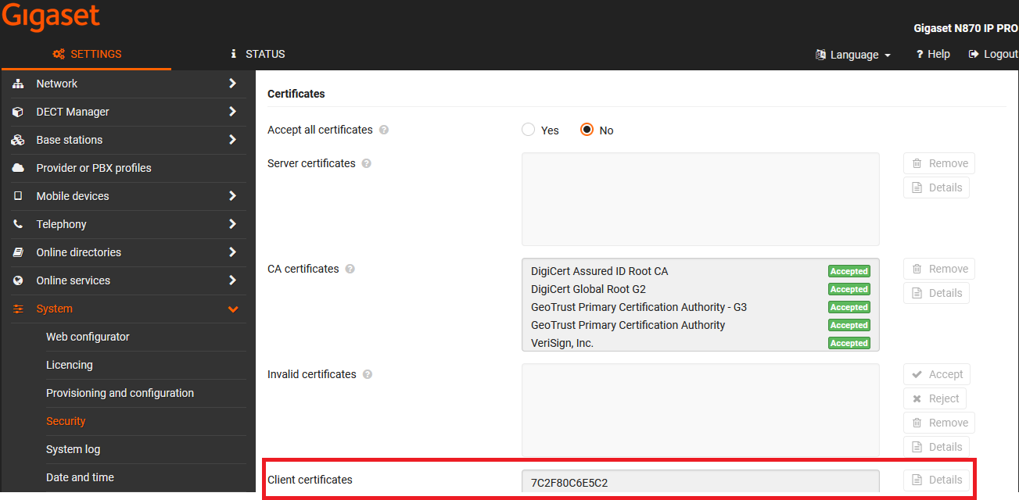Expand the Mobile devices chevron

232,196
